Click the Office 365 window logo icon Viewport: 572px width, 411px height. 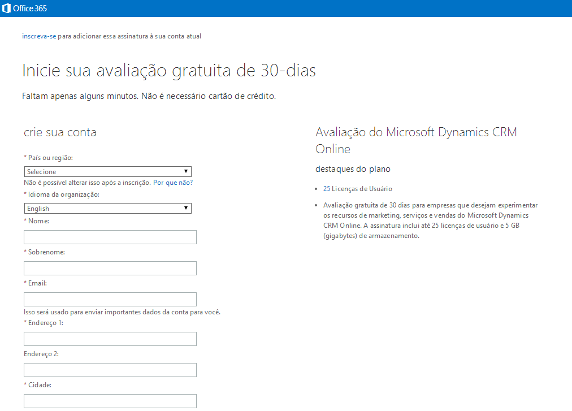pos(6,8)
